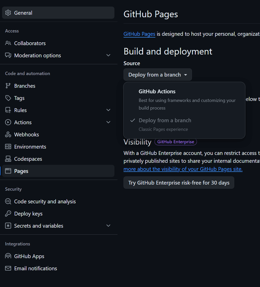Click the General settings gear icon

click(8, 12)
